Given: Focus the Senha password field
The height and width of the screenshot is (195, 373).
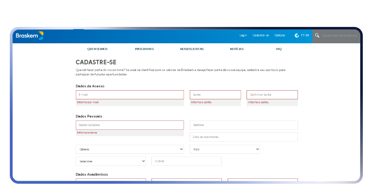Looking at the screenshot, I should click(215, 95).
